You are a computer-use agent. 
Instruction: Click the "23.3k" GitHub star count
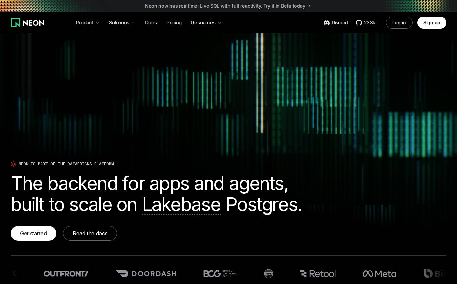[x=370, y=23]
